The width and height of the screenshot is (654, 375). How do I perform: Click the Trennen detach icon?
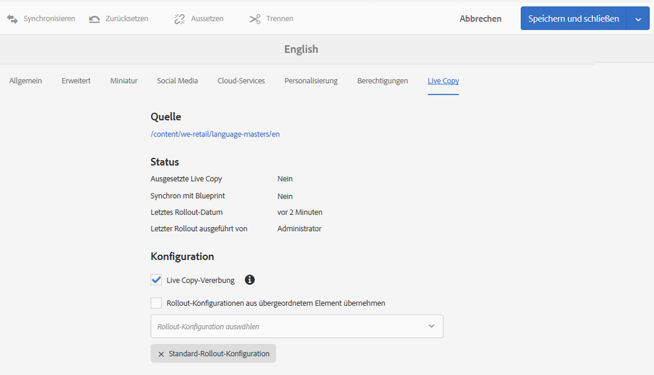click(255, 19)
